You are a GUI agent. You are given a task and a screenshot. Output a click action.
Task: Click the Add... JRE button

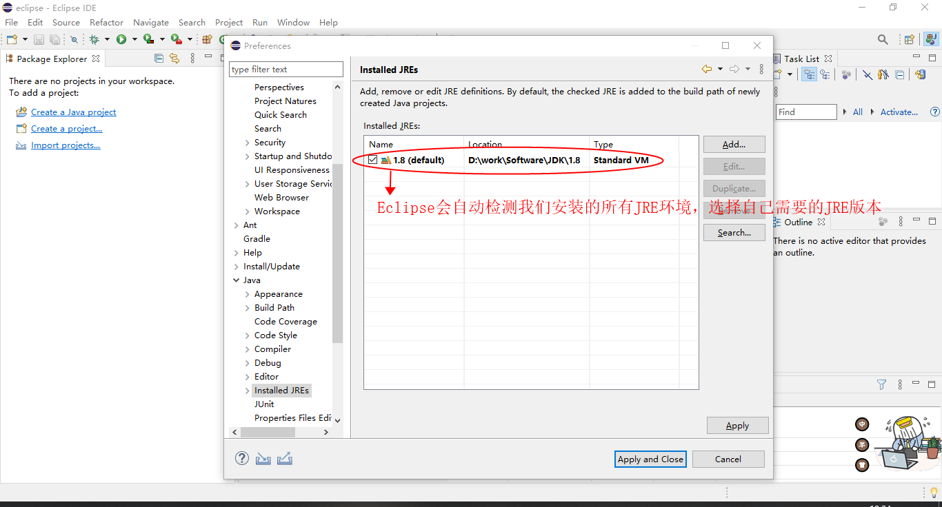(734, 145)
